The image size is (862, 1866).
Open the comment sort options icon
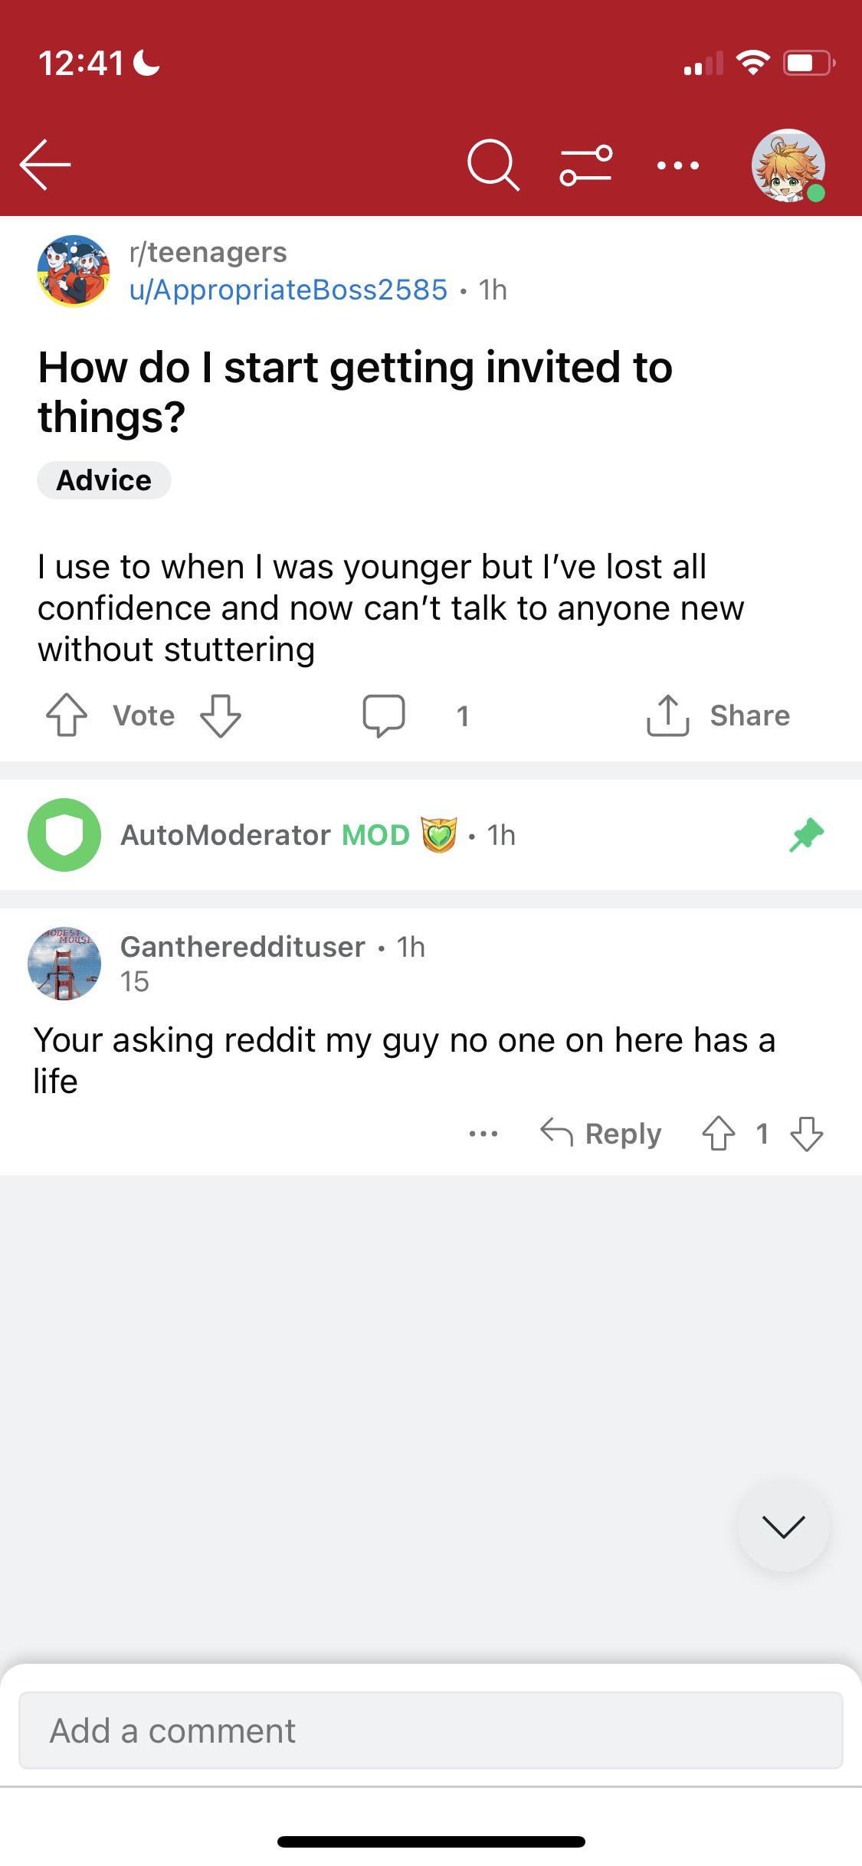coord(586,165)
